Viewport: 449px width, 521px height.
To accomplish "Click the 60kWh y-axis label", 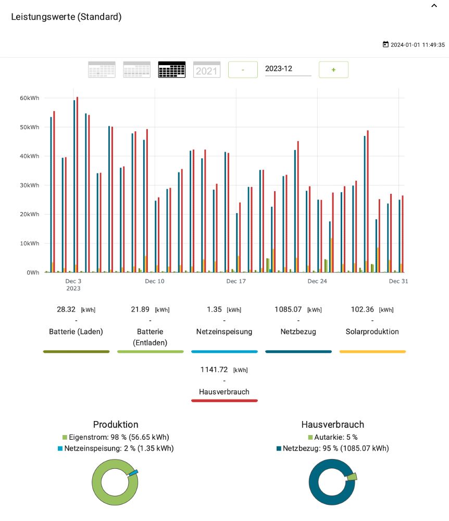I will point(30,98).
